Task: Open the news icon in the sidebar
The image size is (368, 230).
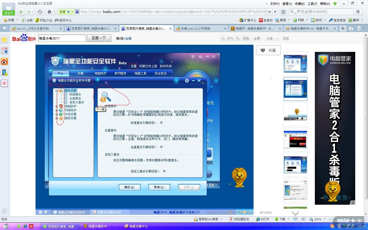Action: (4, 50)
